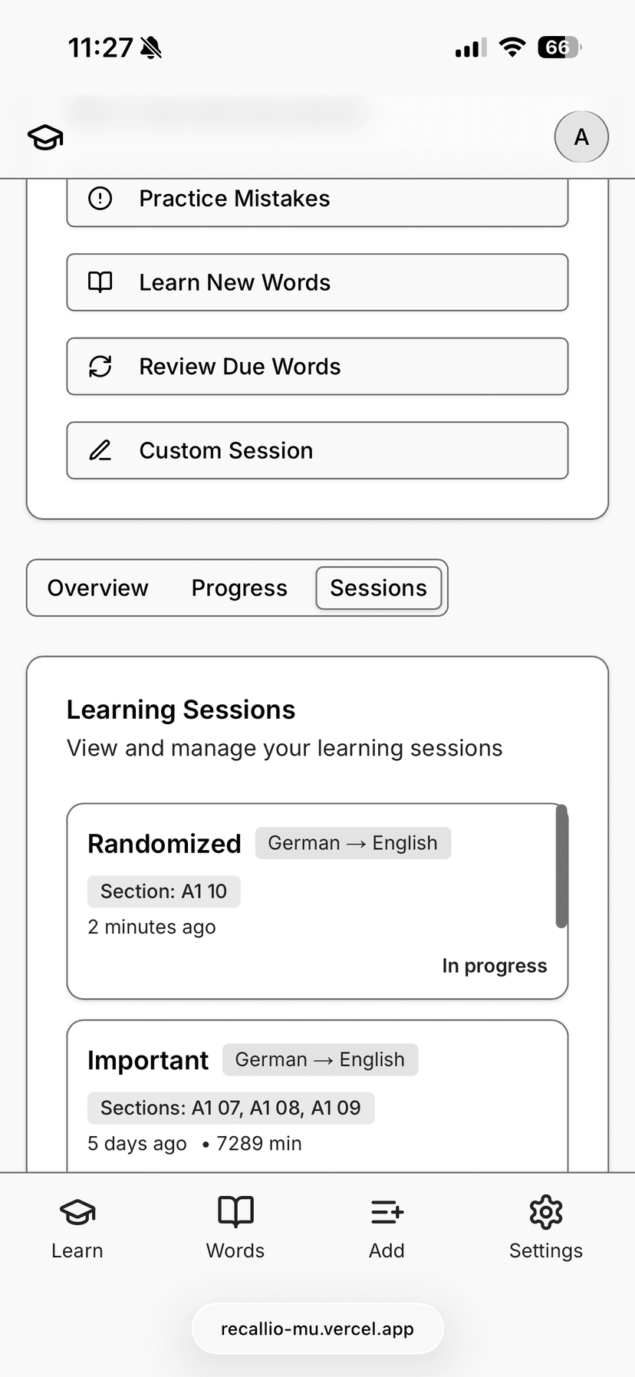This screenshot has height=1377, width=635.
Task: Click the sessions list scrollbar thumb
Action: coord(561,867)
